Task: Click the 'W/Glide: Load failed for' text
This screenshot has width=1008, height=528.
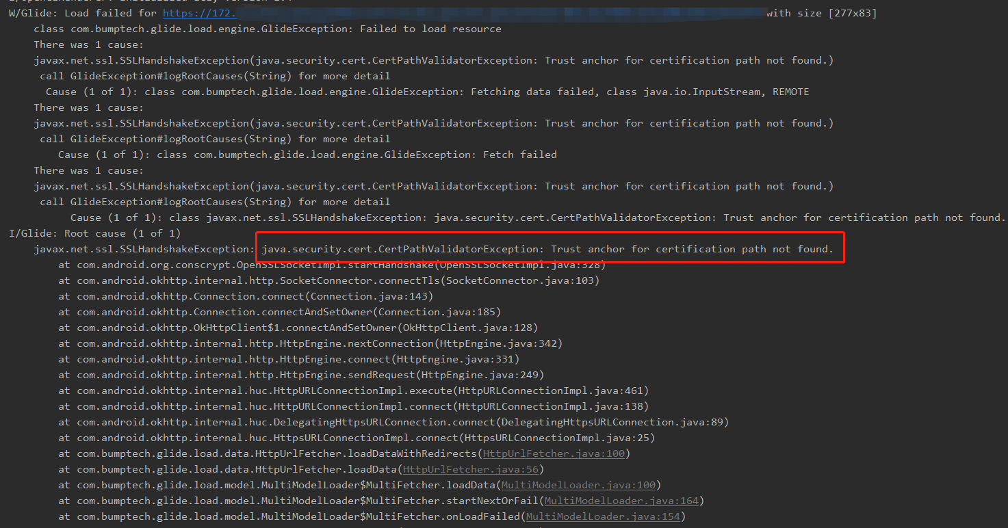Action: (x=84, y=13)
